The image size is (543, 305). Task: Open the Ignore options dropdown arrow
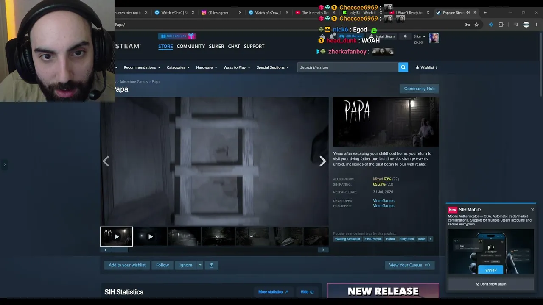[200, 265]
